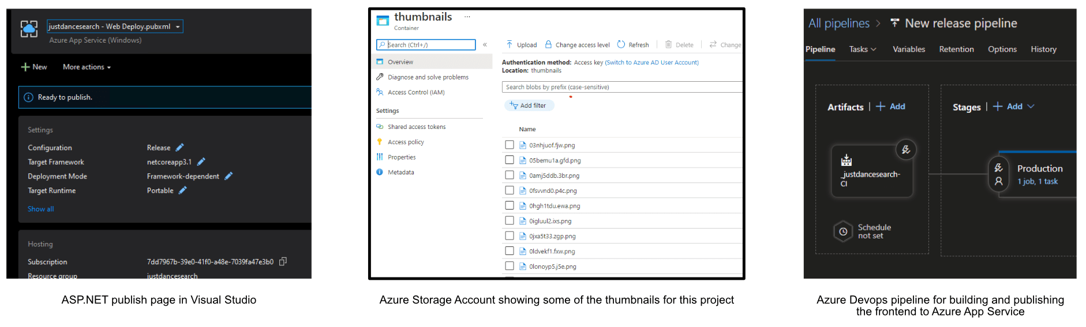The height and width of the screenshot is (327, 1086).
Task: Open blob 0hgh1tdu.ewa.png by its name
Action: pos(555,206)
